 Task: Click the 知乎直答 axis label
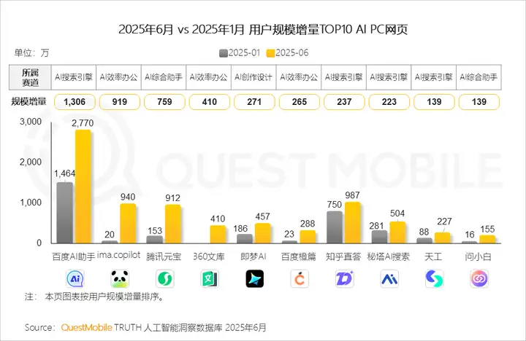pos(343,256)
